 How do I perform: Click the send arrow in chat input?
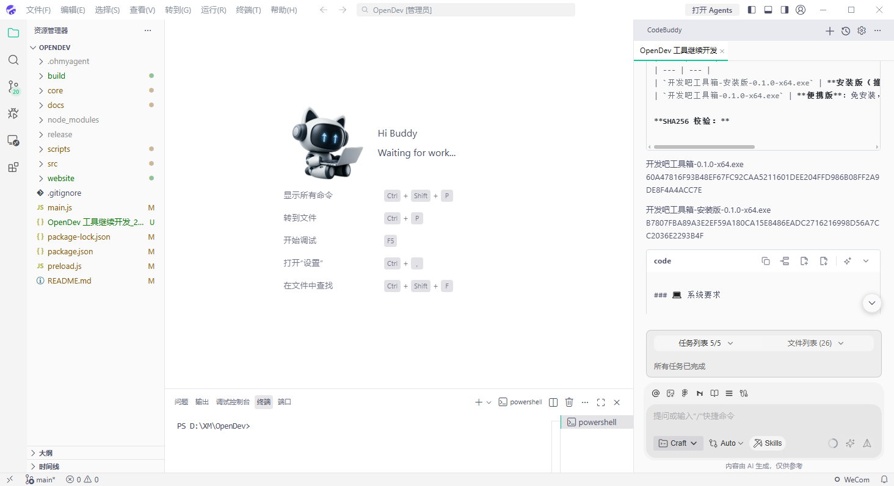point(867,443)
